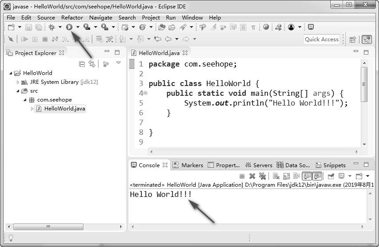The height and width of the screenshot is (247, 379).
Task: Click the editor vertical scrollbar thumb
Action: tap(364, 84)
